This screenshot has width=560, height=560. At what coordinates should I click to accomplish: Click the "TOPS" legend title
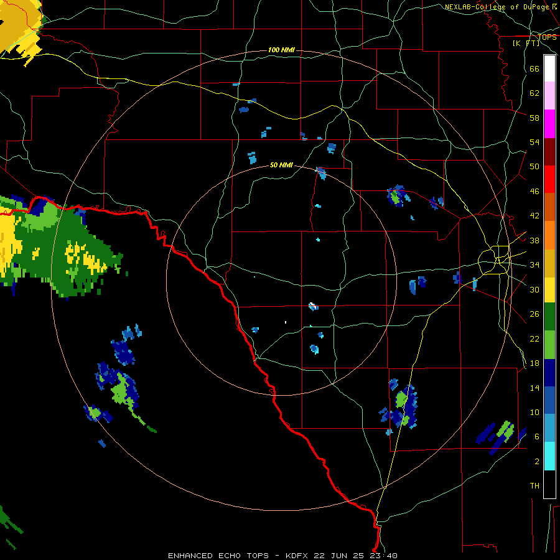click(x=547, y=37)
